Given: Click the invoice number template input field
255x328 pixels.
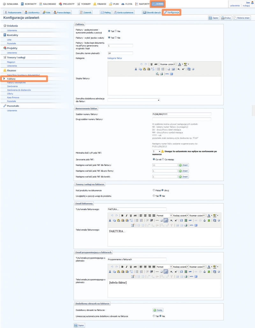Looking at the screenshot, I should [x=182, y=114].
